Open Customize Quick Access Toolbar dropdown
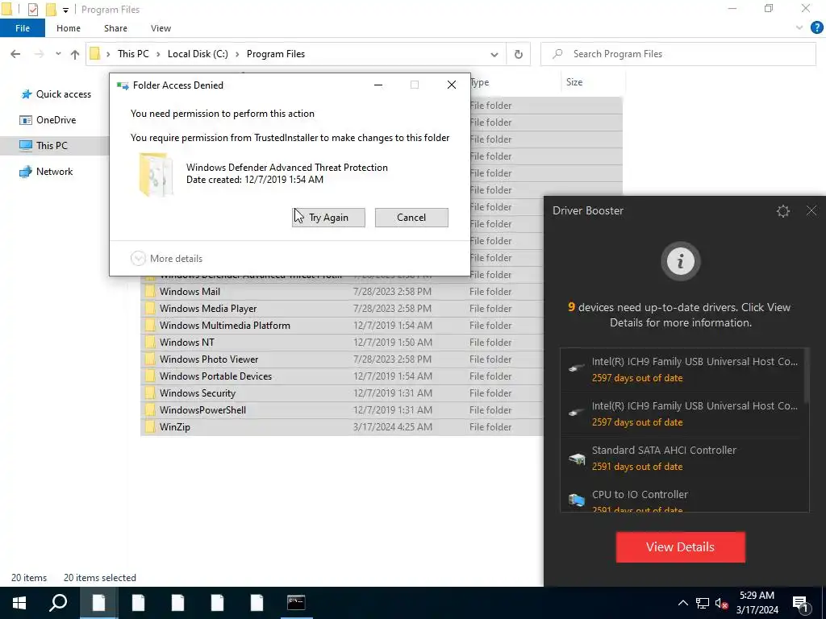 pyautogui.click(x=65, y=10)
